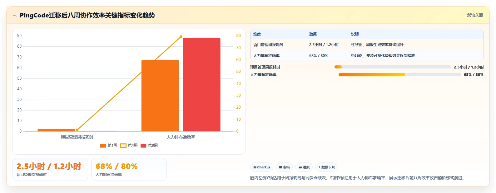Click the dashboard title PingCode迁移后八周协作效率
Image resolution: width=496 pixels, height=193 pixels.
[87, 15]
